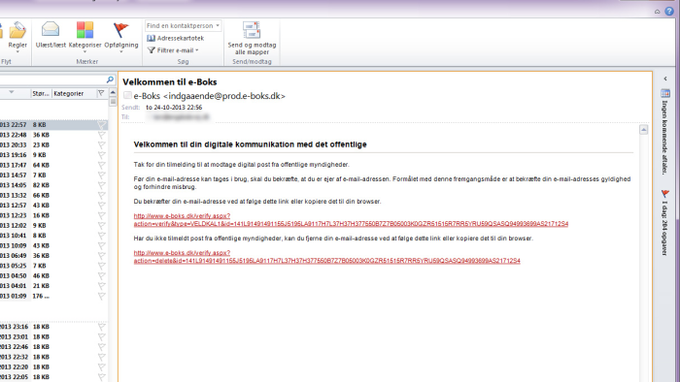Open the e-Boks delete action link

(326, 257)
